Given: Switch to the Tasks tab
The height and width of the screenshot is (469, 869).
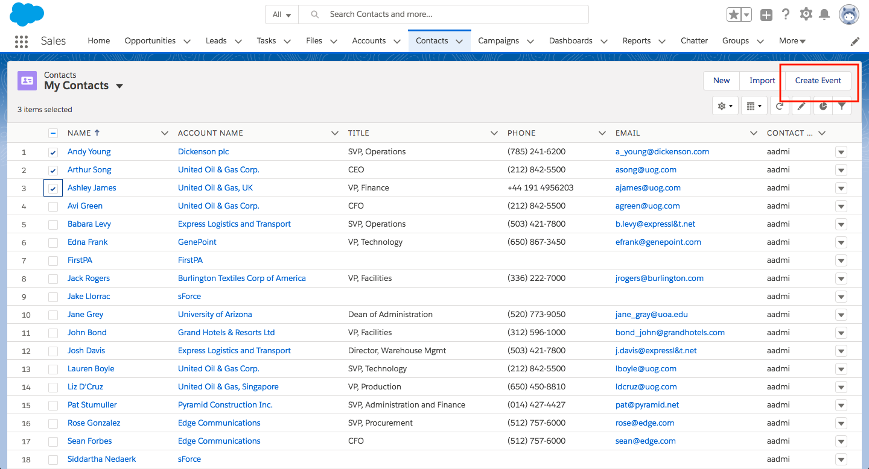Looking at the screenshot, I should pyautogui.click(x=266, y=41).
